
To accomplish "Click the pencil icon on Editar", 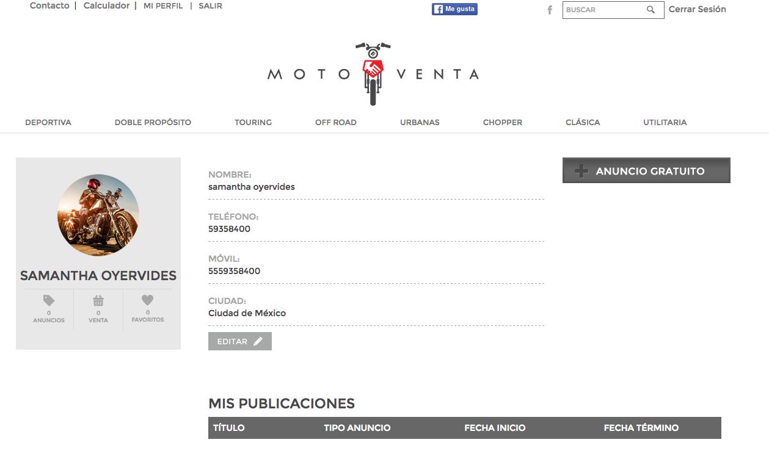I will pyautogui.click(x=258, y=342).
